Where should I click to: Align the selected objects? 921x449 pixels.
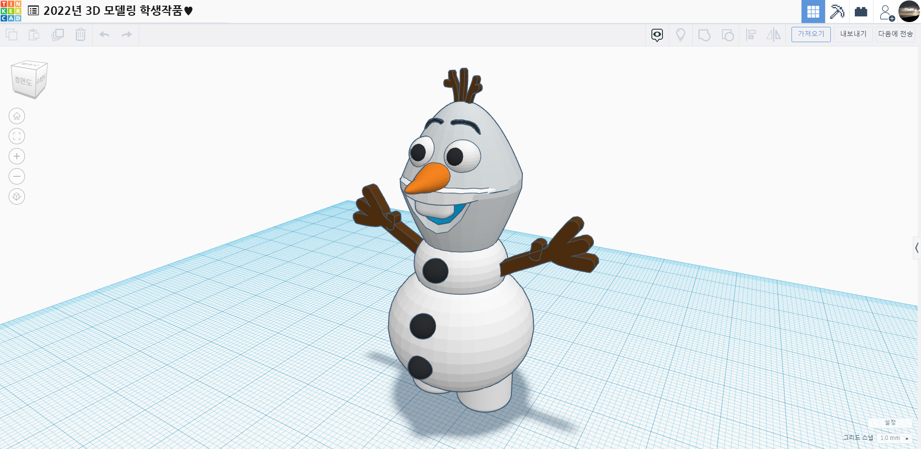751,35
